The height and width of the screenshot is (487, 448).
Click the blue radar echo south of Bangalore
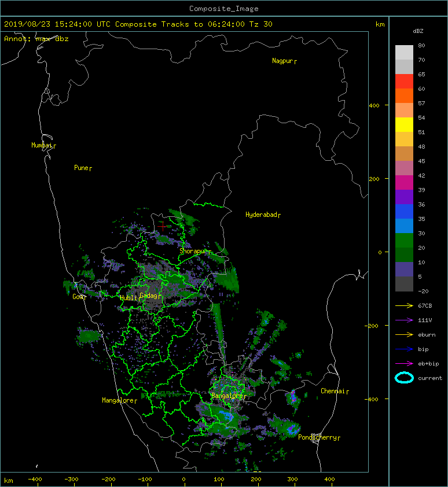(225, 416)
